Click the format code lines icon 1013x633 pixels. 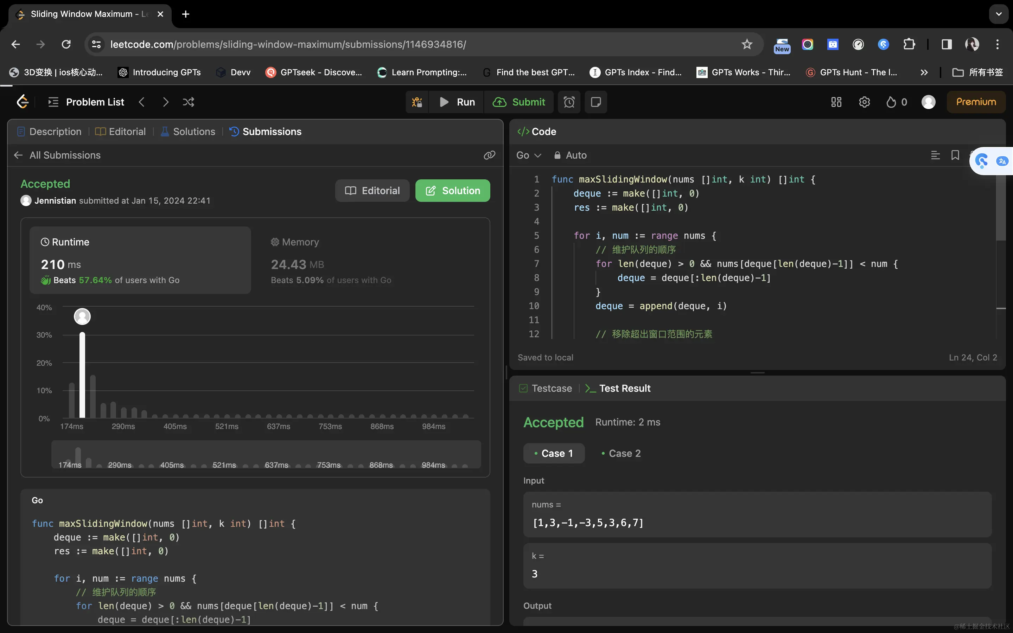935,155
